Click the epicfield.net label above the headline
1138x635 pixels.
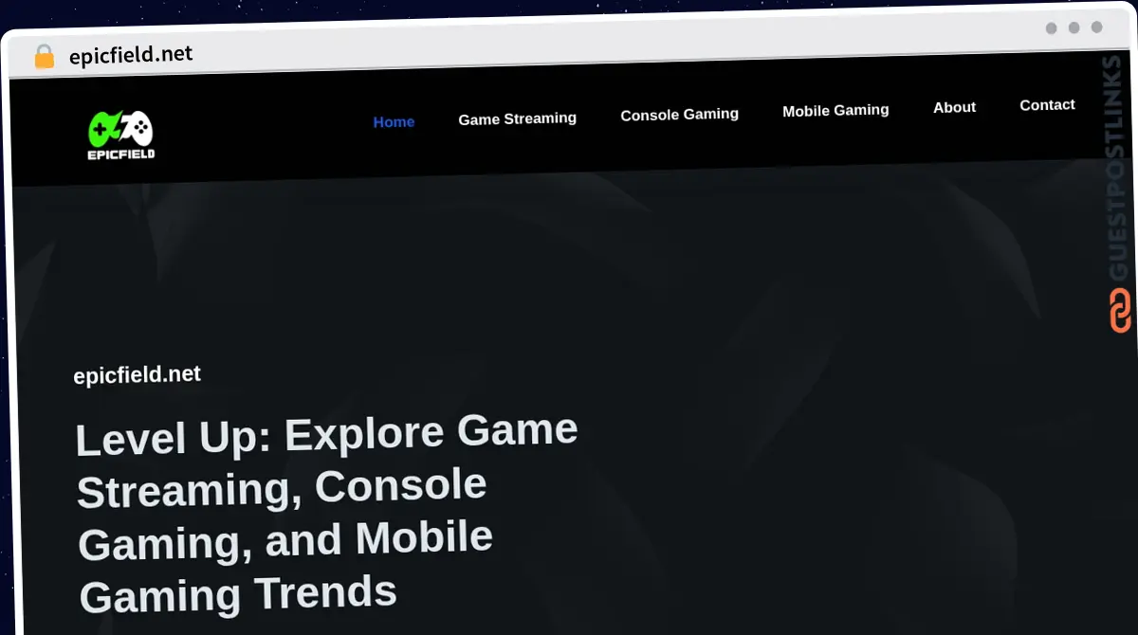(x=137, y=373)
